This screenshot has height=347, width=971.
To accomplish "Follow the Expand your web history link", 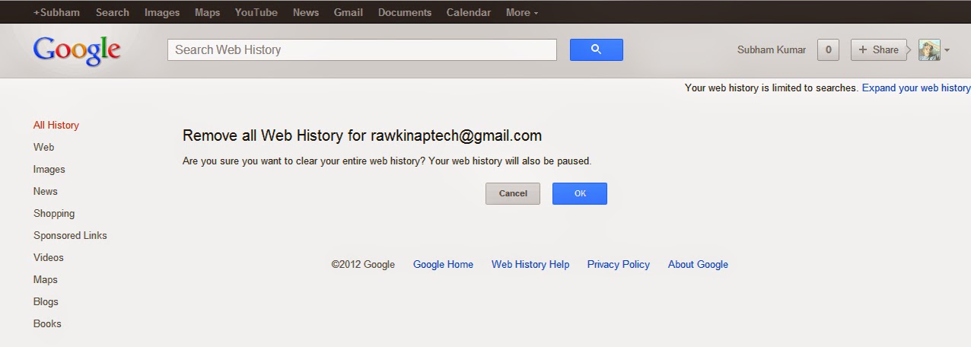I will coord(916,88).
